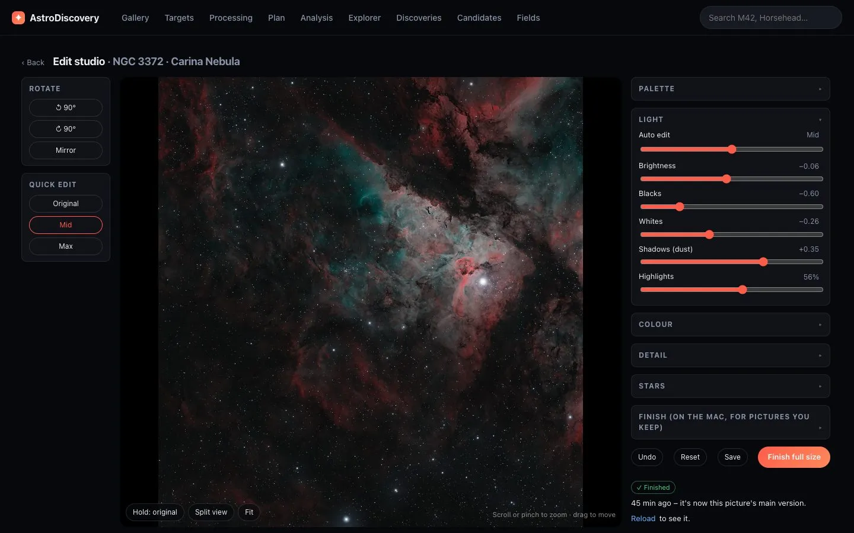The height and width of the screenshot is (533, 854).
Task: Click the Carina Nebula image preview
Action: point(371,302)
